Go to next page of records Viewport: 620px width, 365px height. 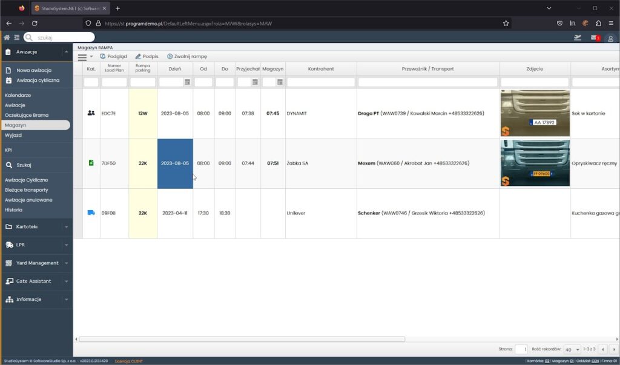coord(614,349)
